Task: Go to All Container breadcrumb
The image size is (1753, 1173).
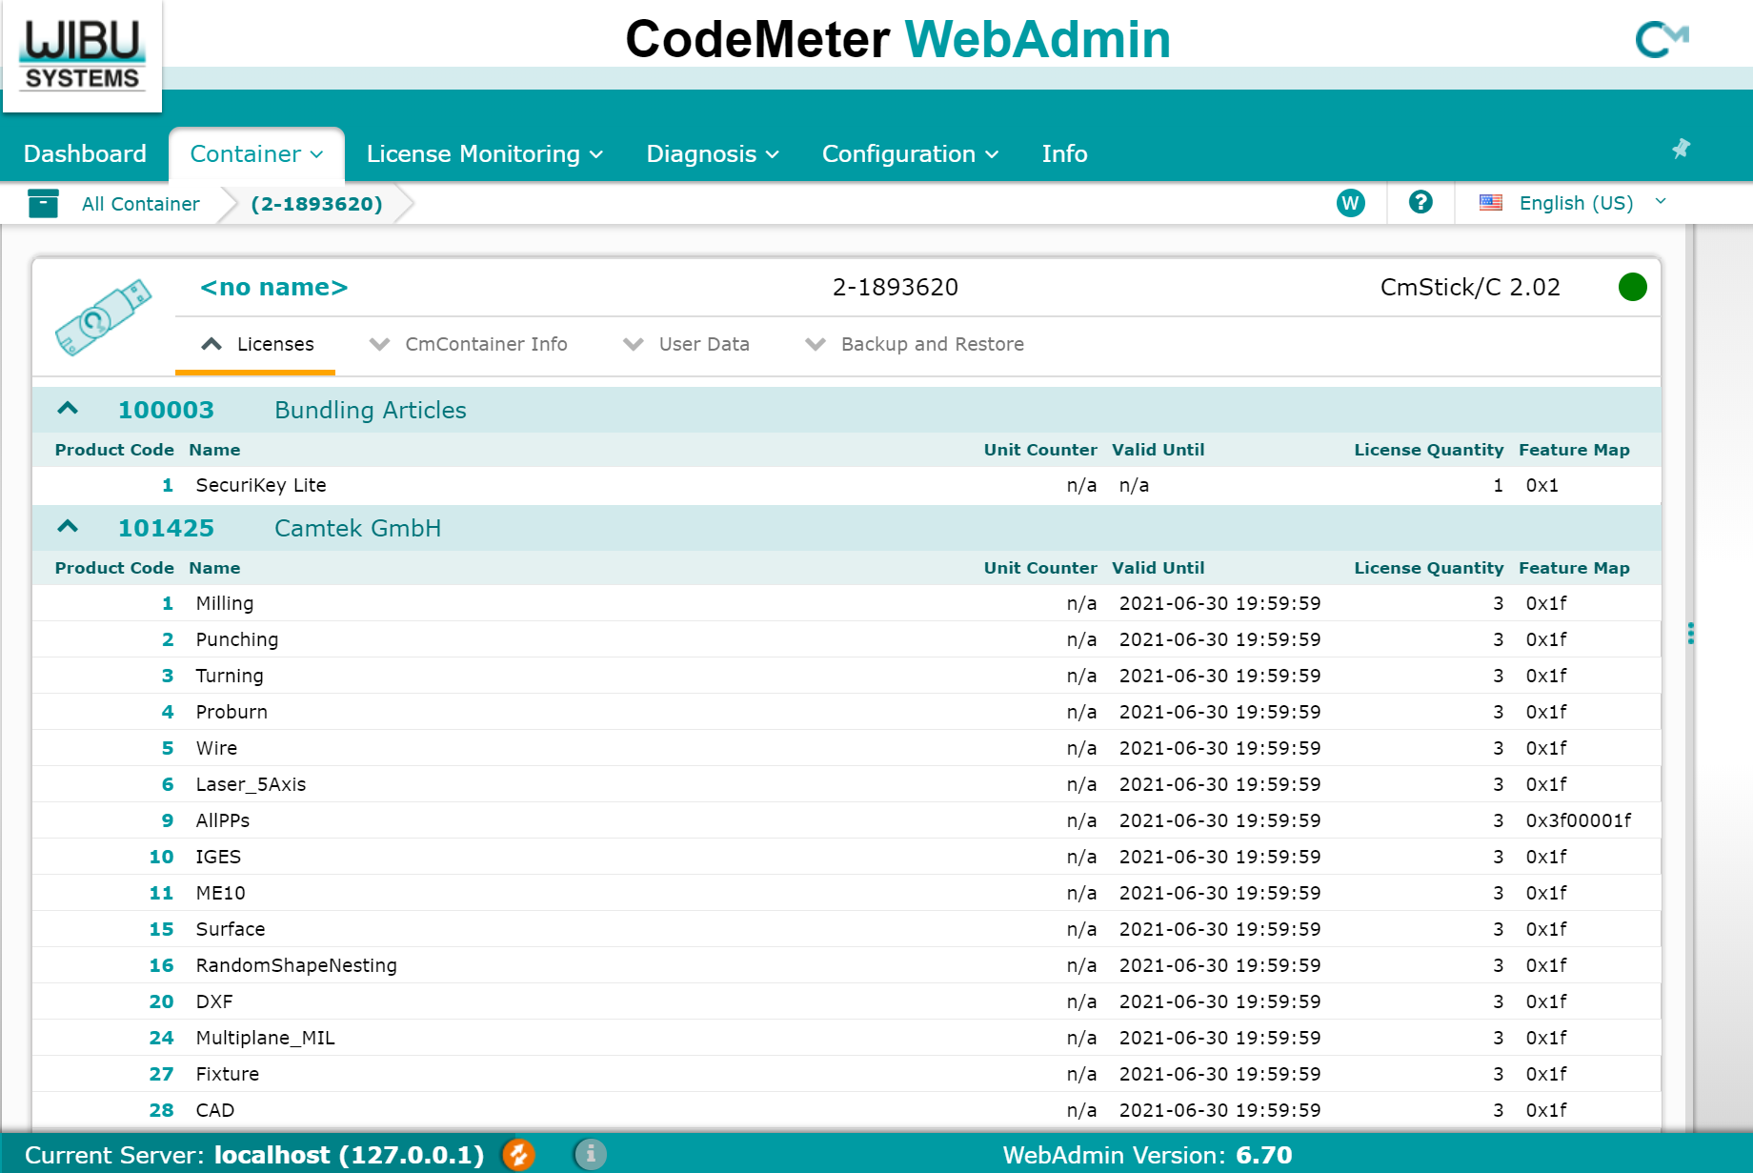Action: [141, 204]
